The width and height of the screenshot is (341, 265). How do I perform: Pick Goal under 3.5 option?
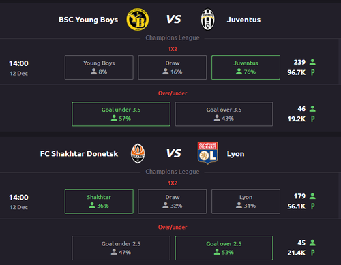tap(121, 114)
